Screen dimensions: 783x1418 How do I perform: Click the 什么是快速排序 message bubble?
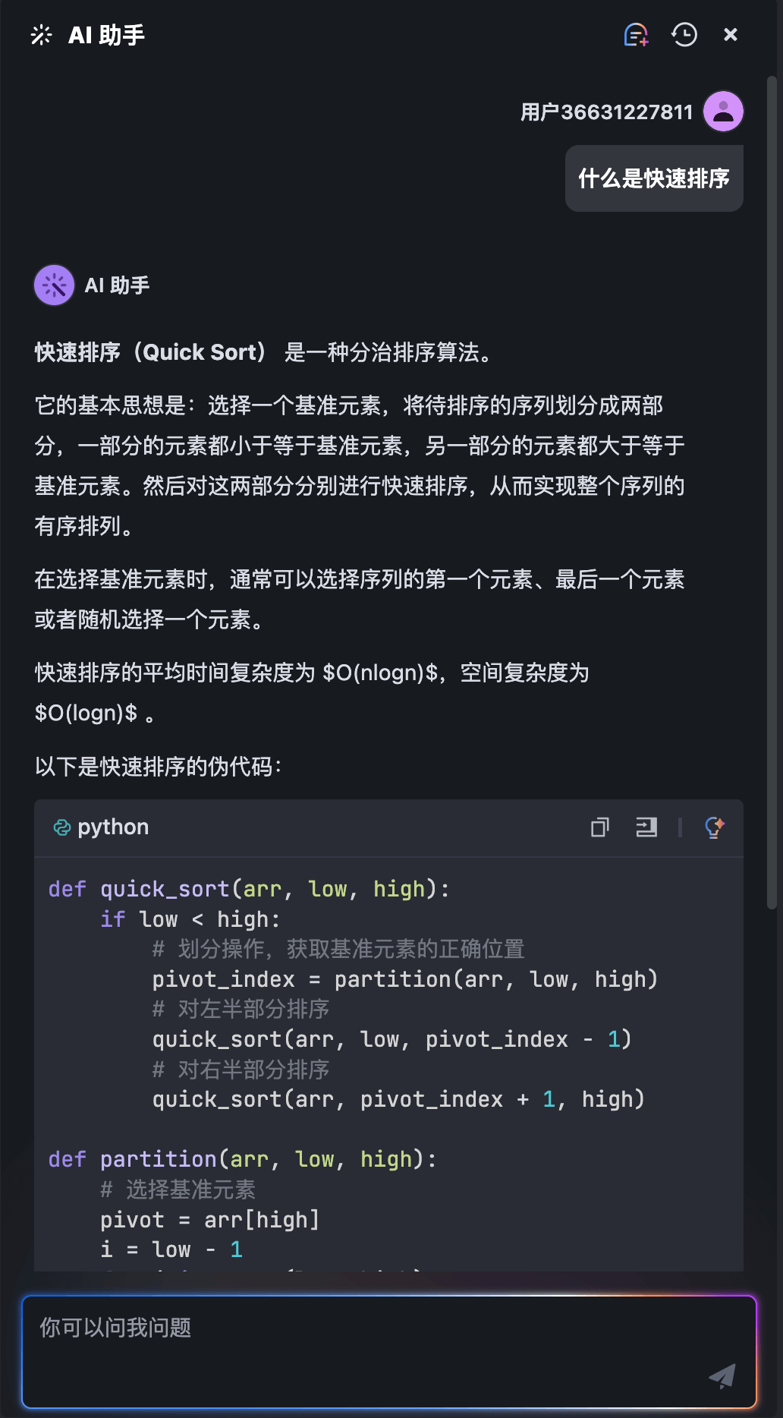coord(654,178)
